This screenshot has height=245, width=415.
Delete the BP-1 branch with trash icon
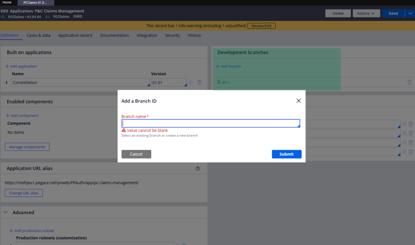pyautogui.click(x=409, y=82)
